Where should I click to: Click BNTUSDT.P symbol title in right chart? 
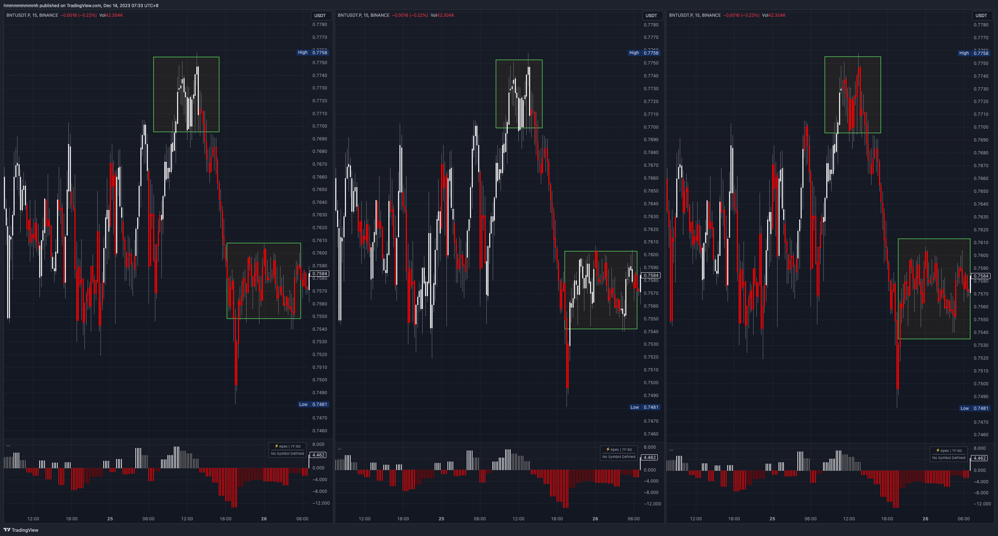pos(681,15)
